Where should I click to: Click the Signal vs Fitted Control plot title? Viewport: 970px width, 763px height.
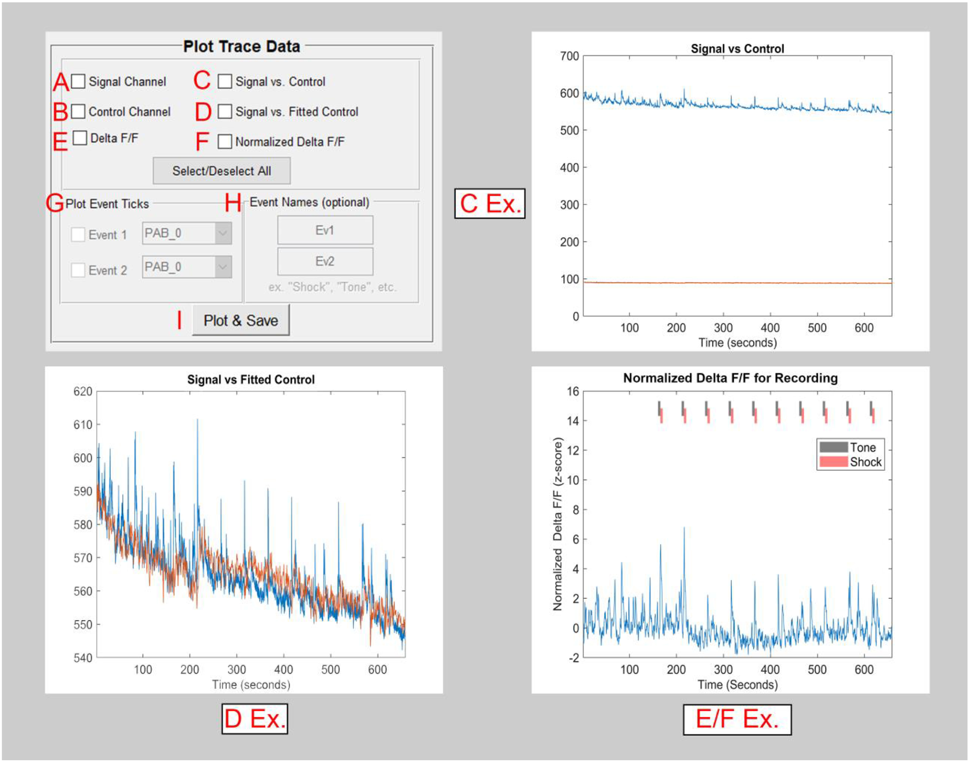251,379
